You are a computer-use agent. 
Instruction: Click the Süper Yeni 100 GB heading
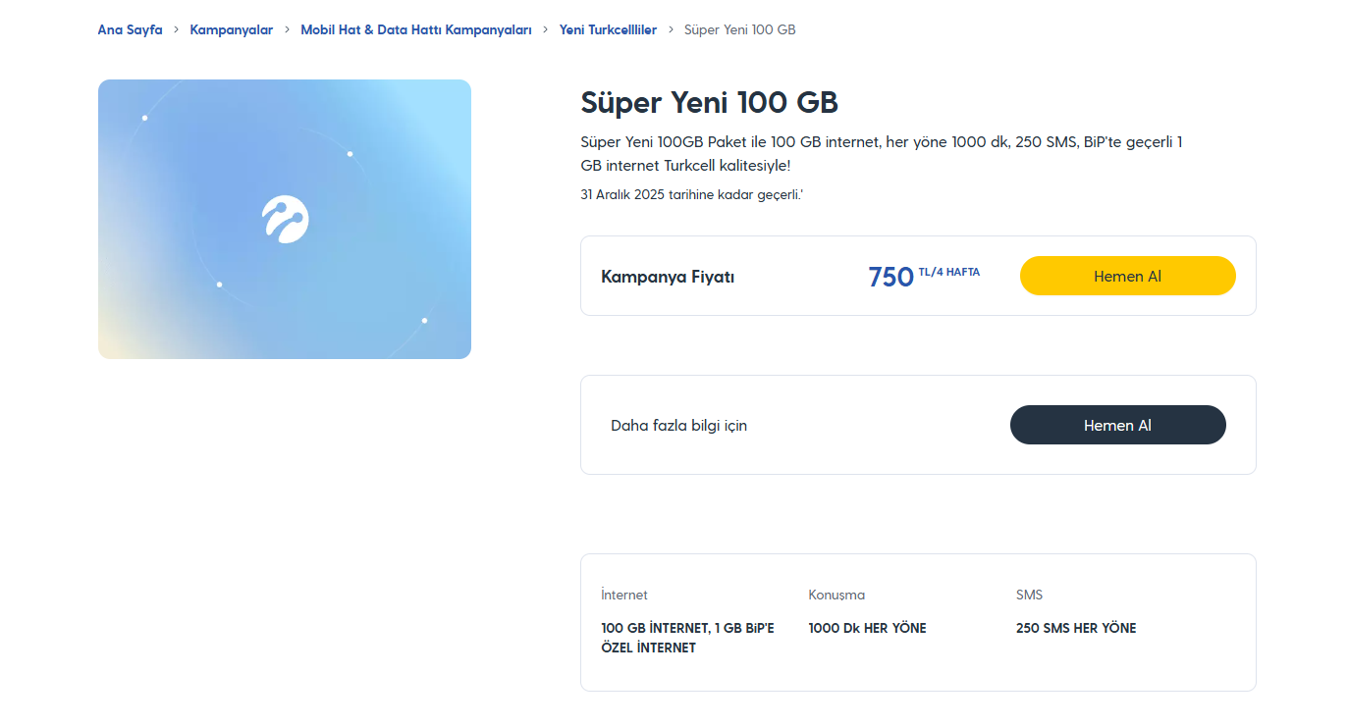pos(709,103)
